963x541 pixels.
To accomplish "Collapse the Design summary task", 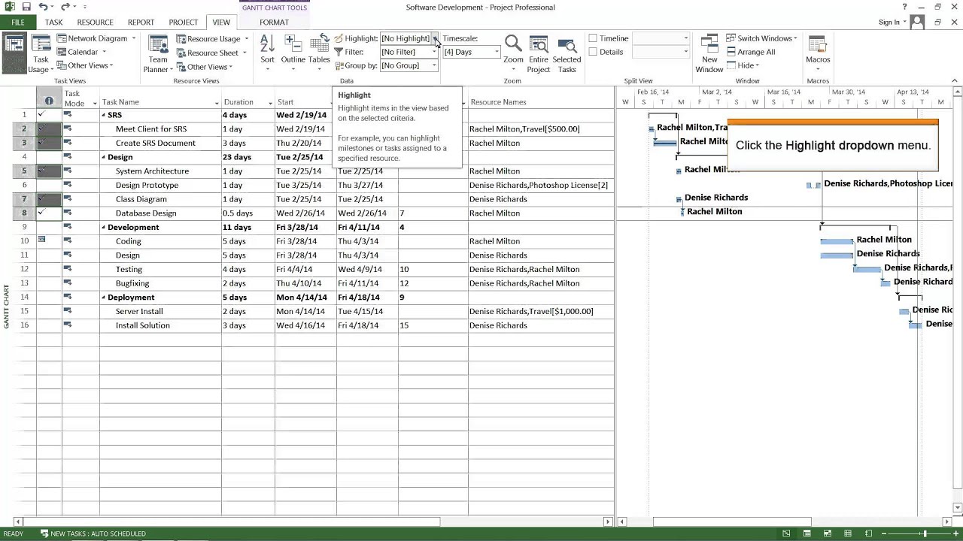I will click(x=104, y=157).
